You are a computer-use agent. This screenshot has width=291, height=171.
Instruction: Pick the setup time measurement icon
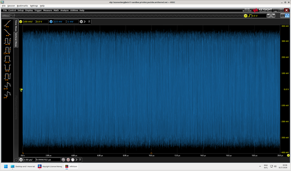pos(7,85)
